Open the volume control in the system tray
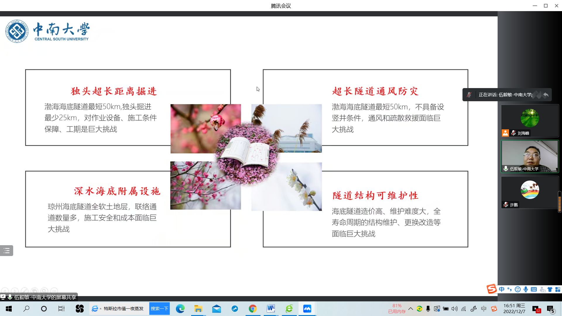This screenshot has height=316, width=562. coord(454,309)
